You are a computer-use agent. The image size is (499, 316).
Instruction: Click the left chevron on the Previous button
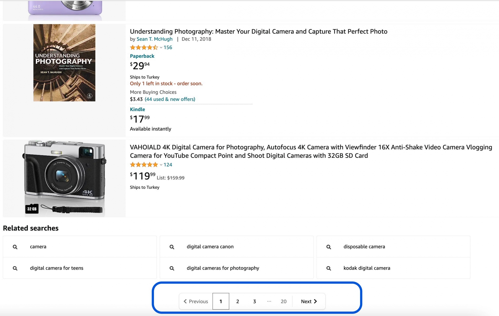tap(185, 301)
